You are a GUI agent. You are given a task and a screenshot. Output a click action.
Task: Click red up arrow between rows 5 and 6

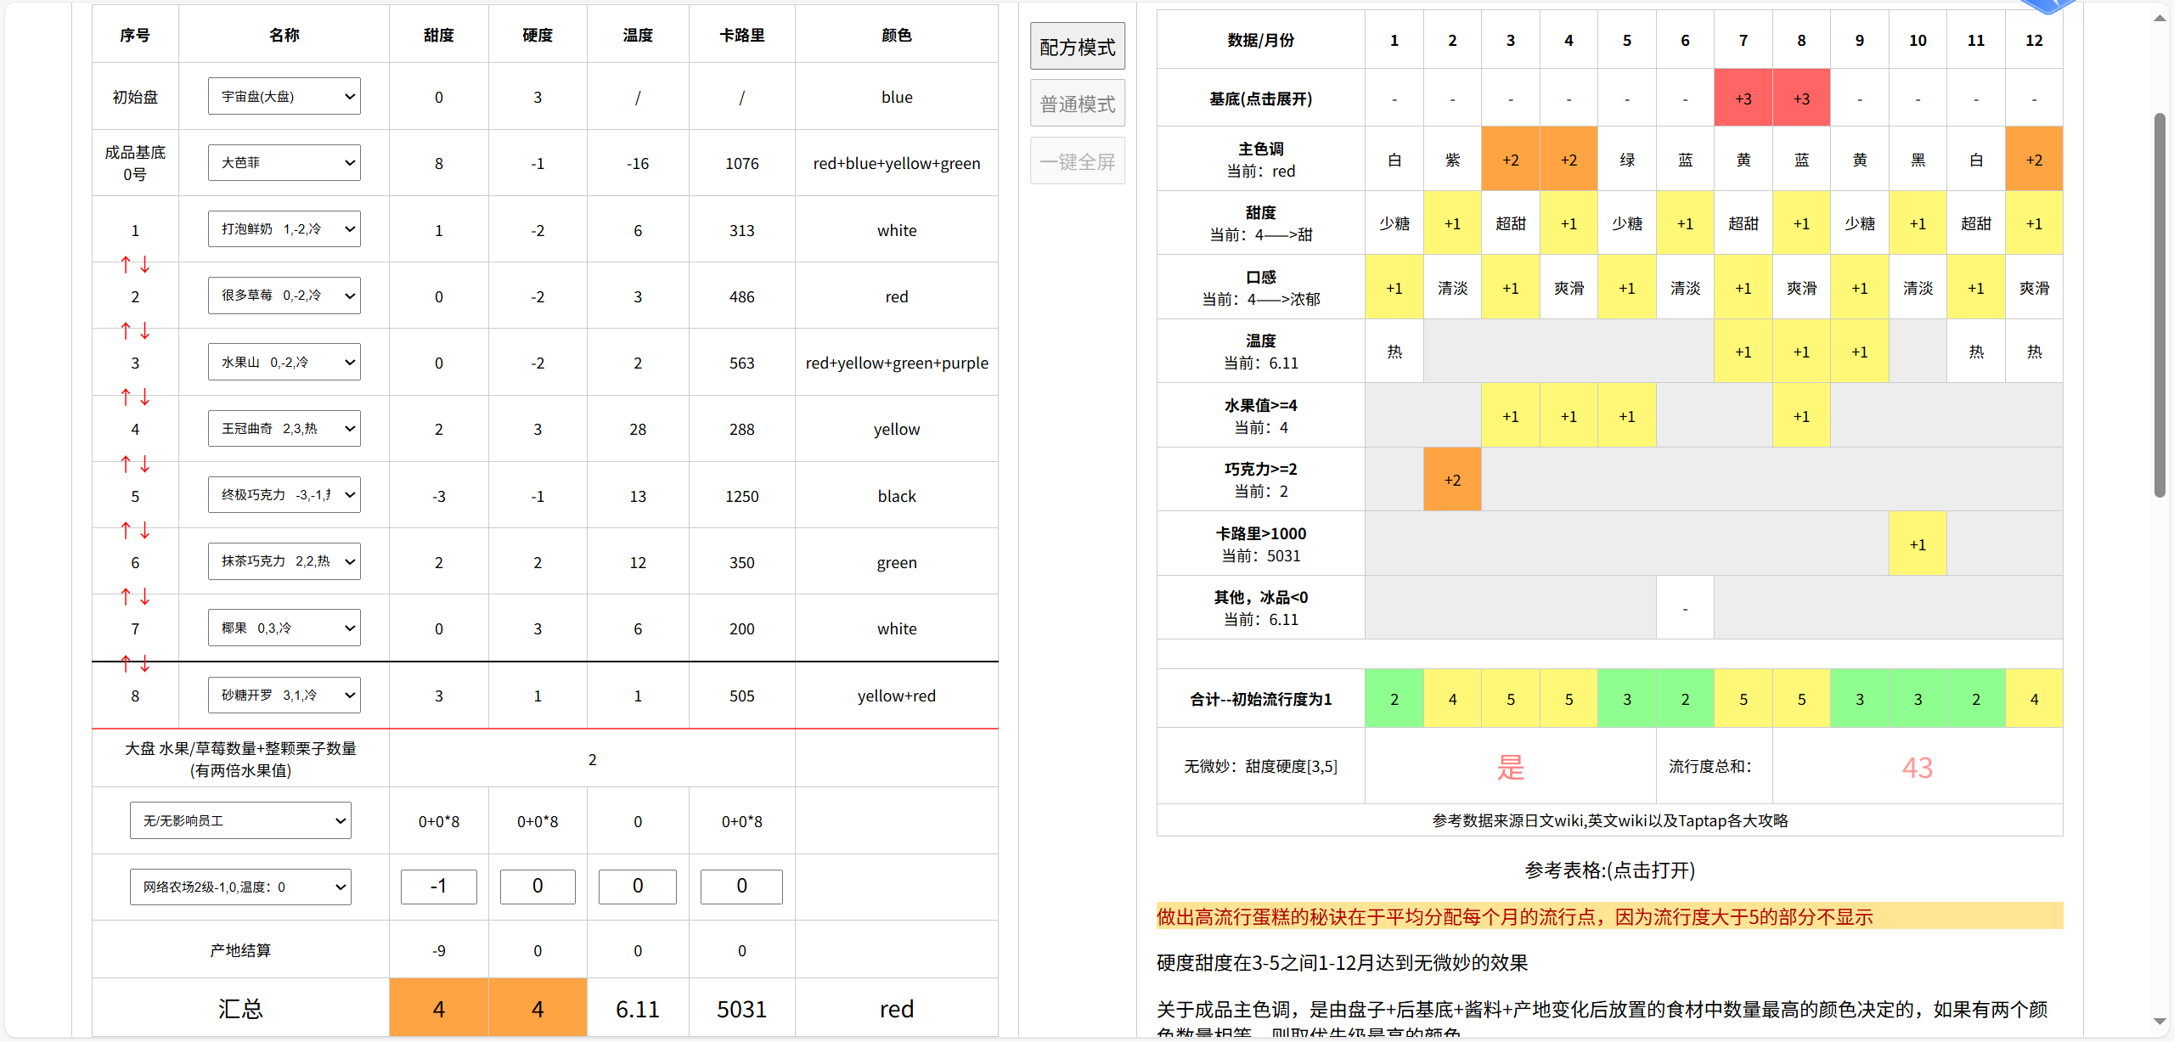pos(126,531)
